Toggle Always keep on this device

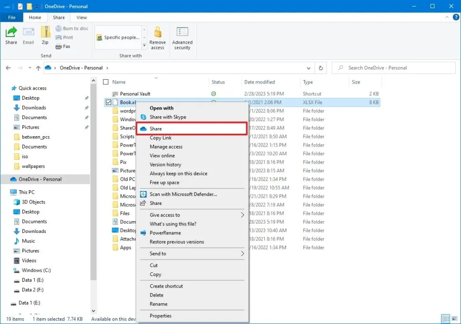(173, 174)
